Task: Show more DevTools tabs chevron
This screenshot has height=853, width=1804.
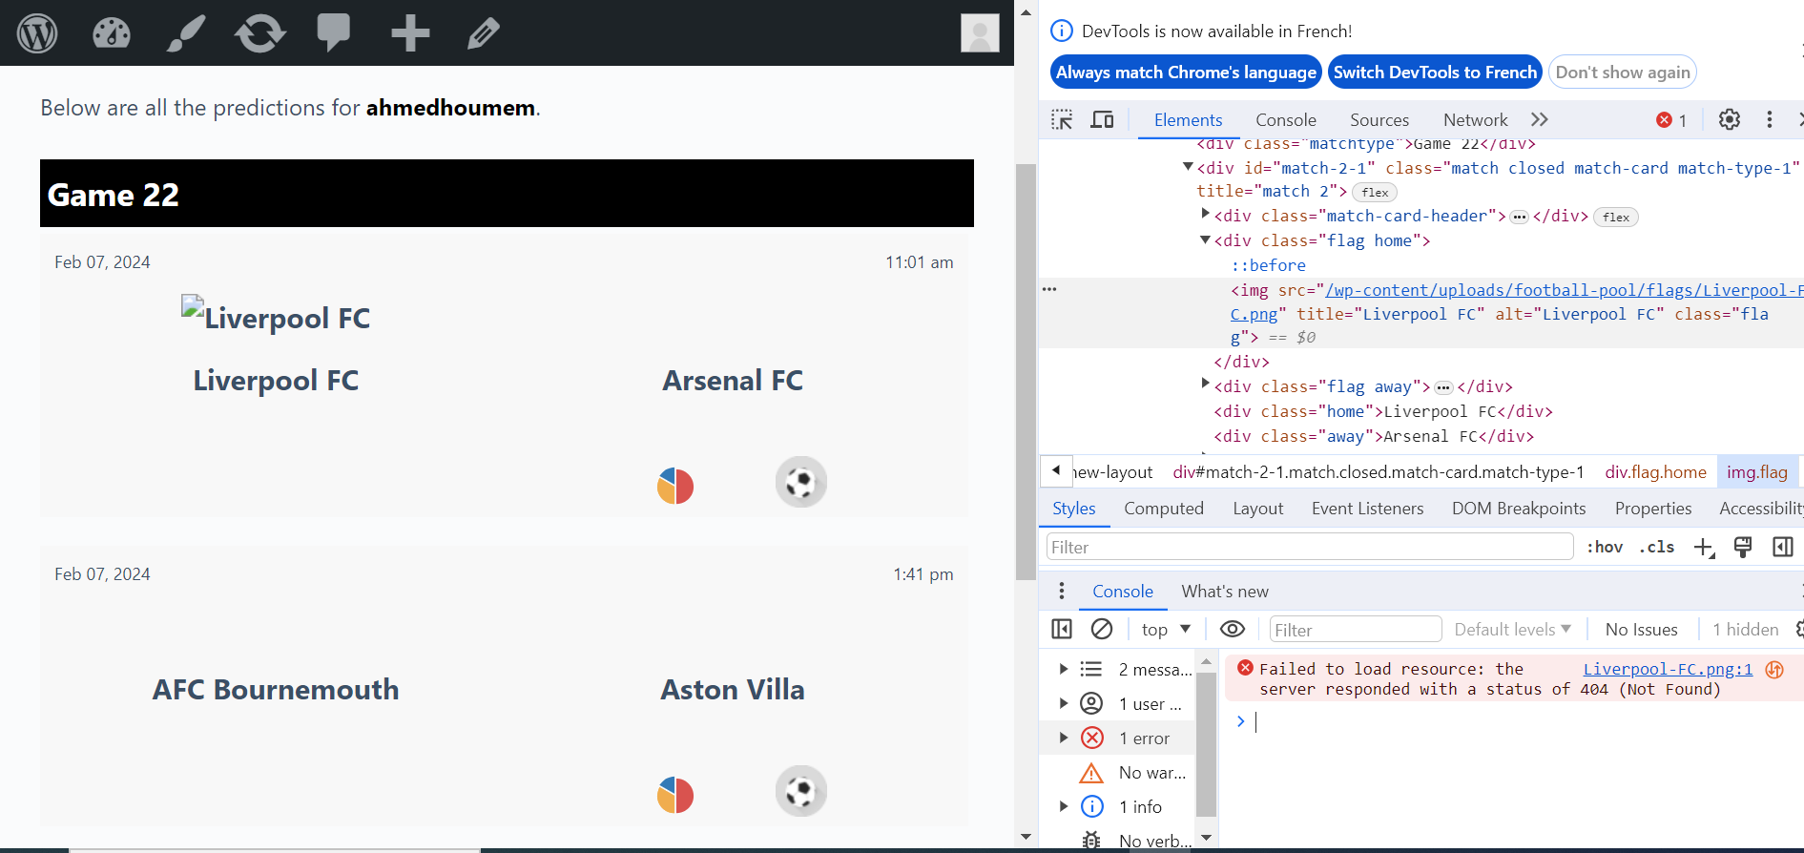Action: click(x=1539, y=119)
